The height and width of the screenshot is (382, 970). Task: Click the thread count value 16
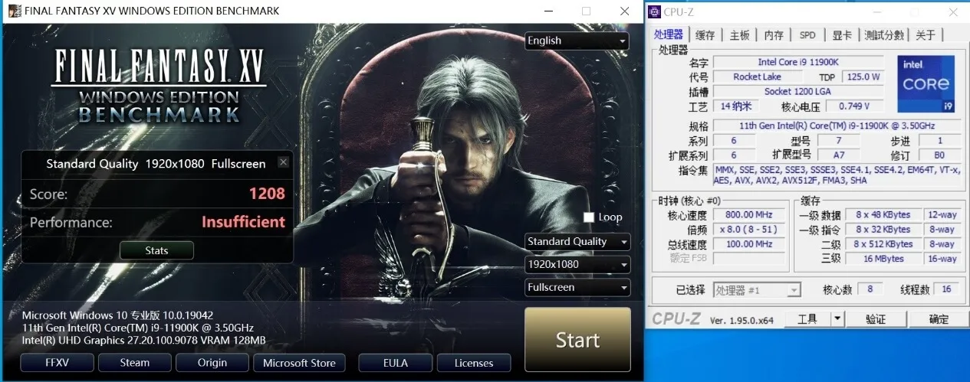tap(947, 289)
